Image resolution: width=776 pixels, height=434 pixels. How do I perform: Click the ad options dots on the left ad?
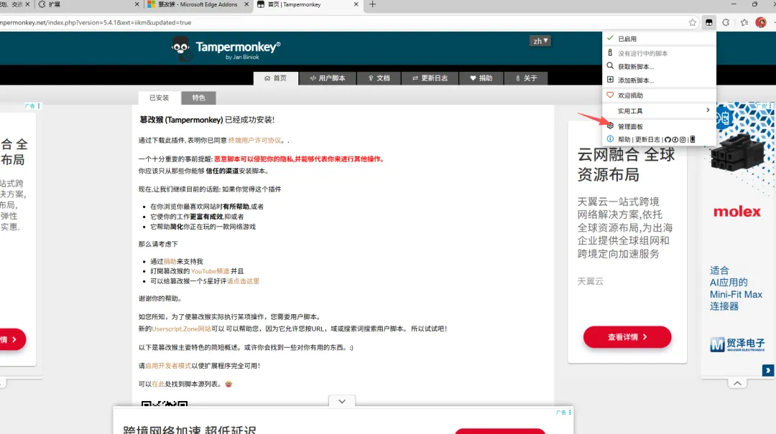click(39, 105)
